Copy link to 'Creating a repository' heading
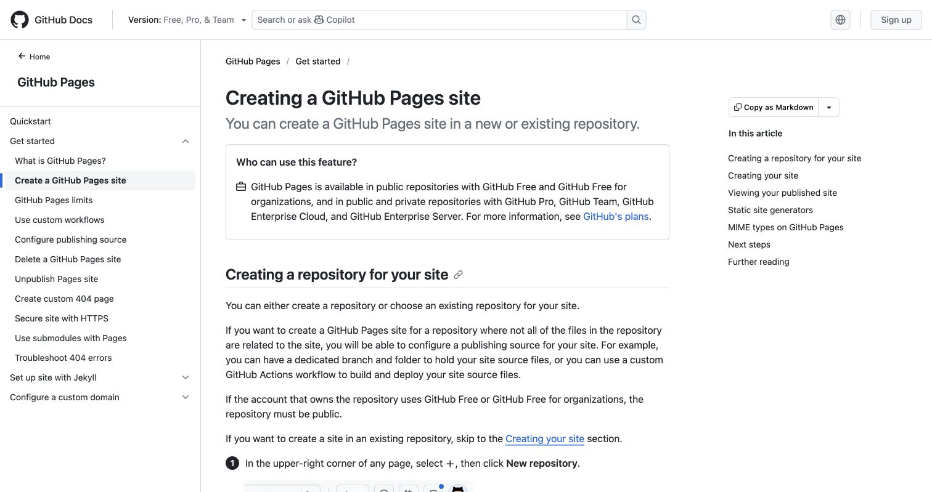Screen dimensions: 932x492 point(458,275)
